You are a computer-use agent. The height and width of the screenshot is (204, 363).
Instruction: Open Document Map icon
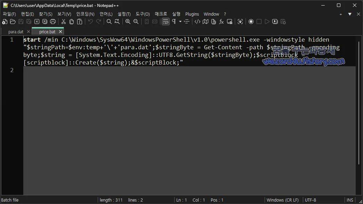pyautogui.click(x=205, y=22)
